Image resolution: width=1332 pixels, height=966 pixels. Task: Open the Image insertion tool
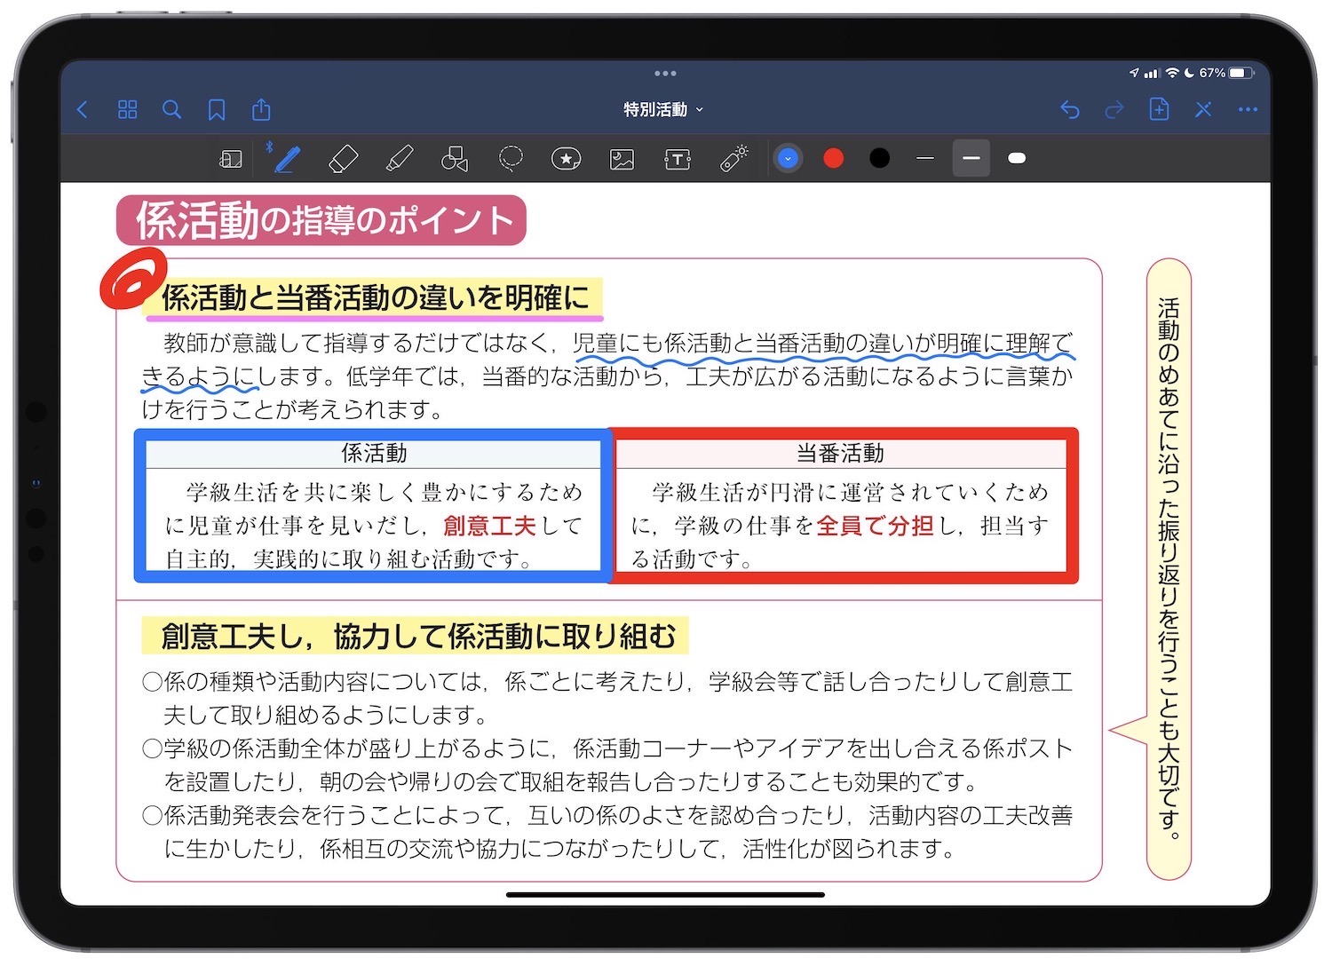coord(622,158)
